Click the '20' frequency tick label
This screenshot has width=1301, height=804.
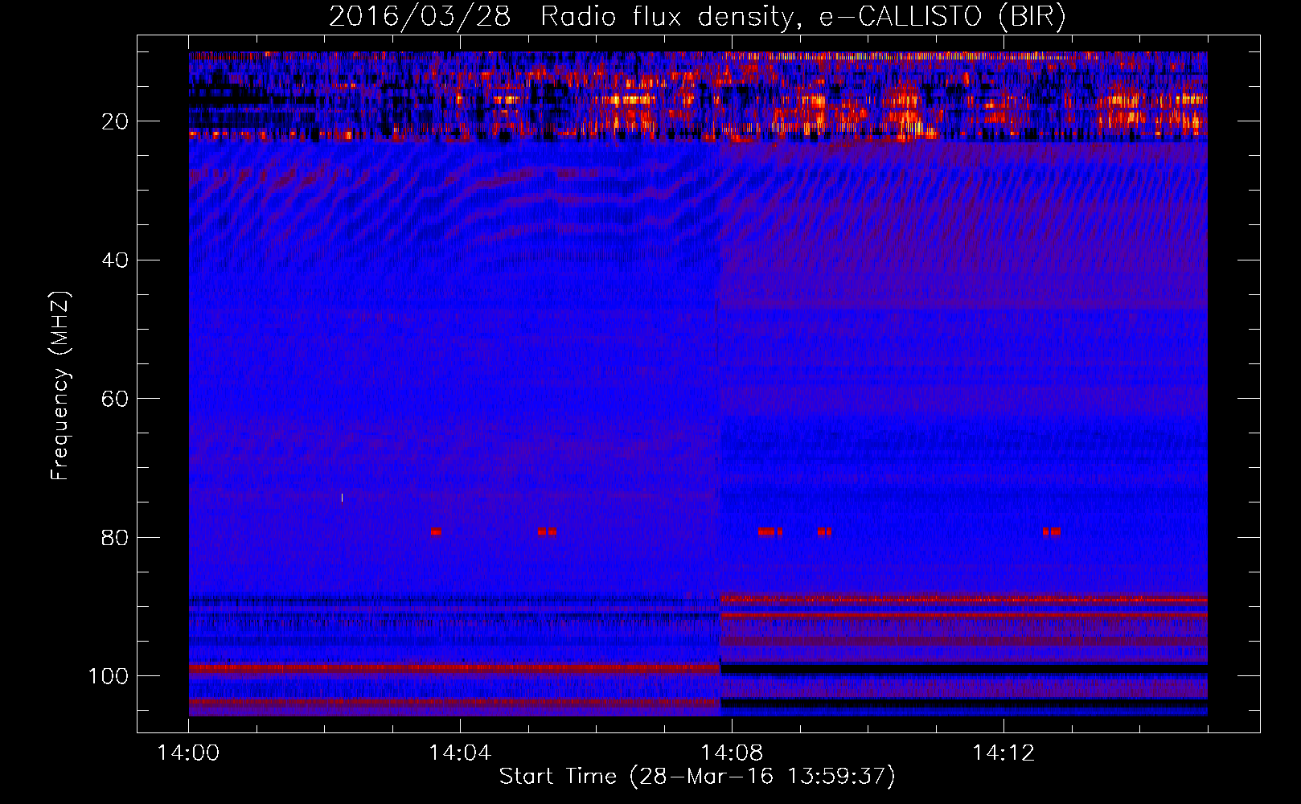[x=115, y=121]
